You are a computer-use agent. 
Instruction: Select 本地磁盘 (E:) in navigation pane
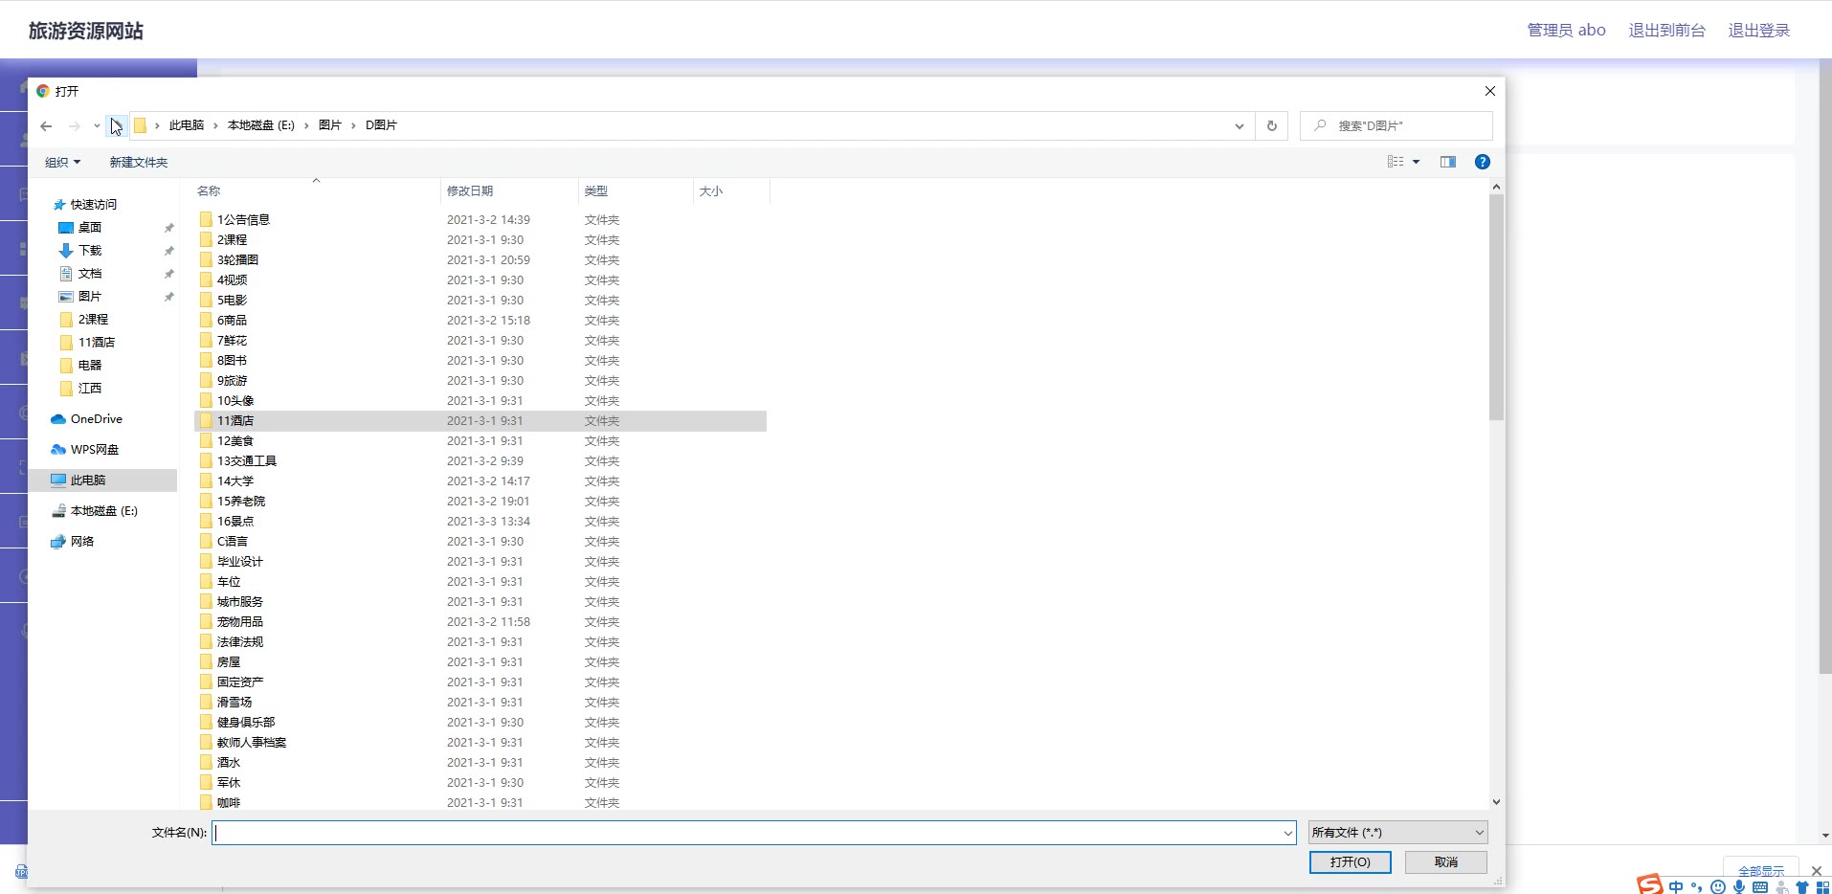tap(104, 511)
